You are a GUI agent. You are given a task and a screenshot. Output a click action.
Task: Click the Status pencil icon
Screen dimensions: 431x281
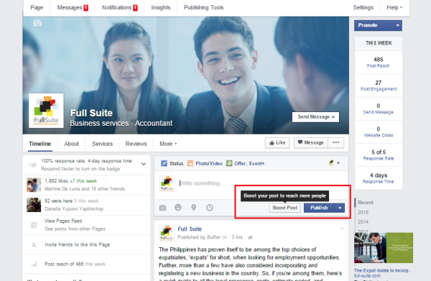click(164, 163)
